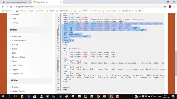Image resolution: width=177 pixels, height=99 pixels.
Task: Open the yellow folder File Explorer taskbar icon
Action: (x=105, y=97)
